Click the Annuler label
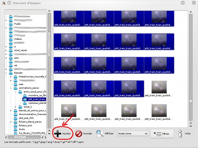This screenshot has width=198, height=148. point(88,133)
